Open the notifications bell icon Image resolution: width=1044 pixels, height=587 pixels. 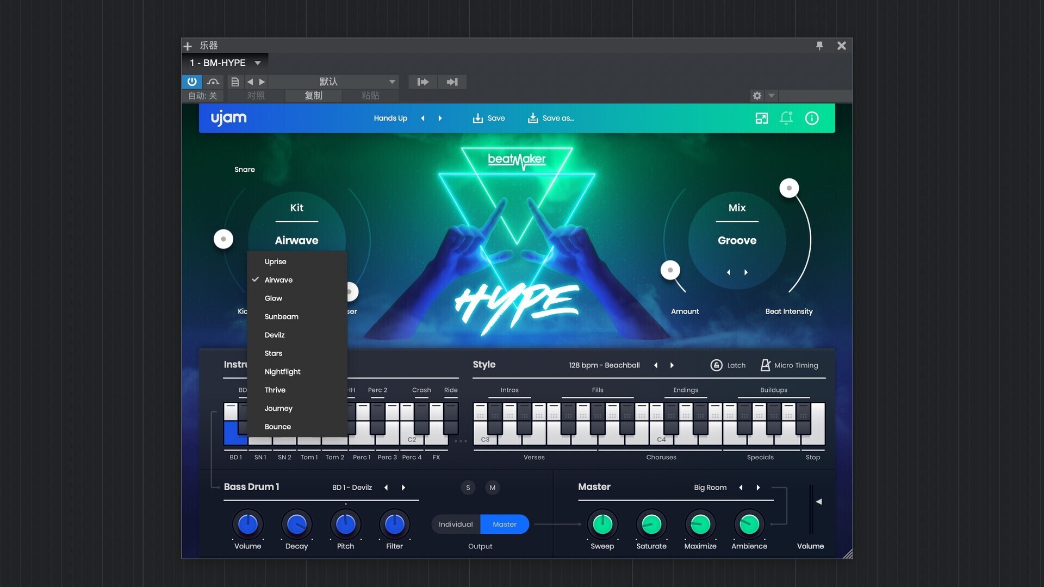pyautogui.click(x=786, y=118)
